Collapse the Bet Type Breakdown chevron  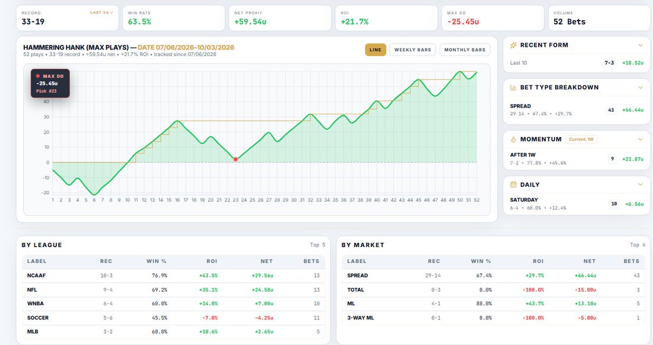click(640, 87)
